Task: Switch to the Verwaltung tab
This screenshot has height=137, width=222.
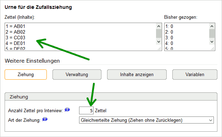Action: (x=77, y=74)
